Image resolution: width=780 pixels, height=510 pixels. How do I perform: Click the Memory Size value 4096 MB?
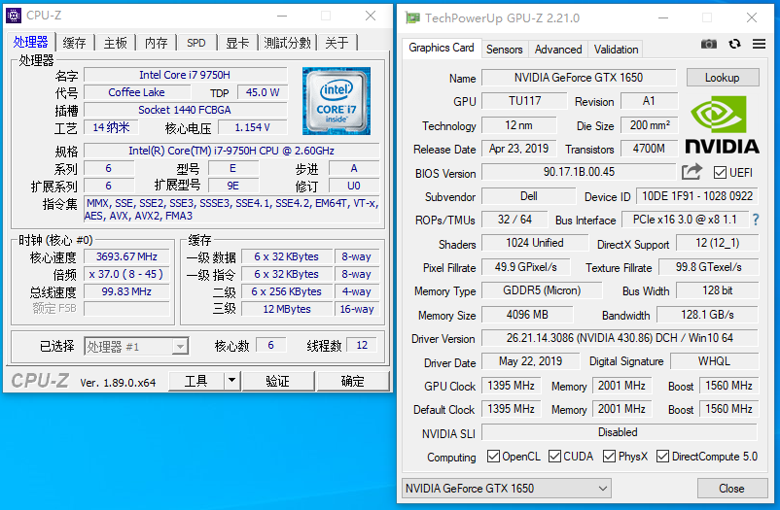click(x=527, y=315)
